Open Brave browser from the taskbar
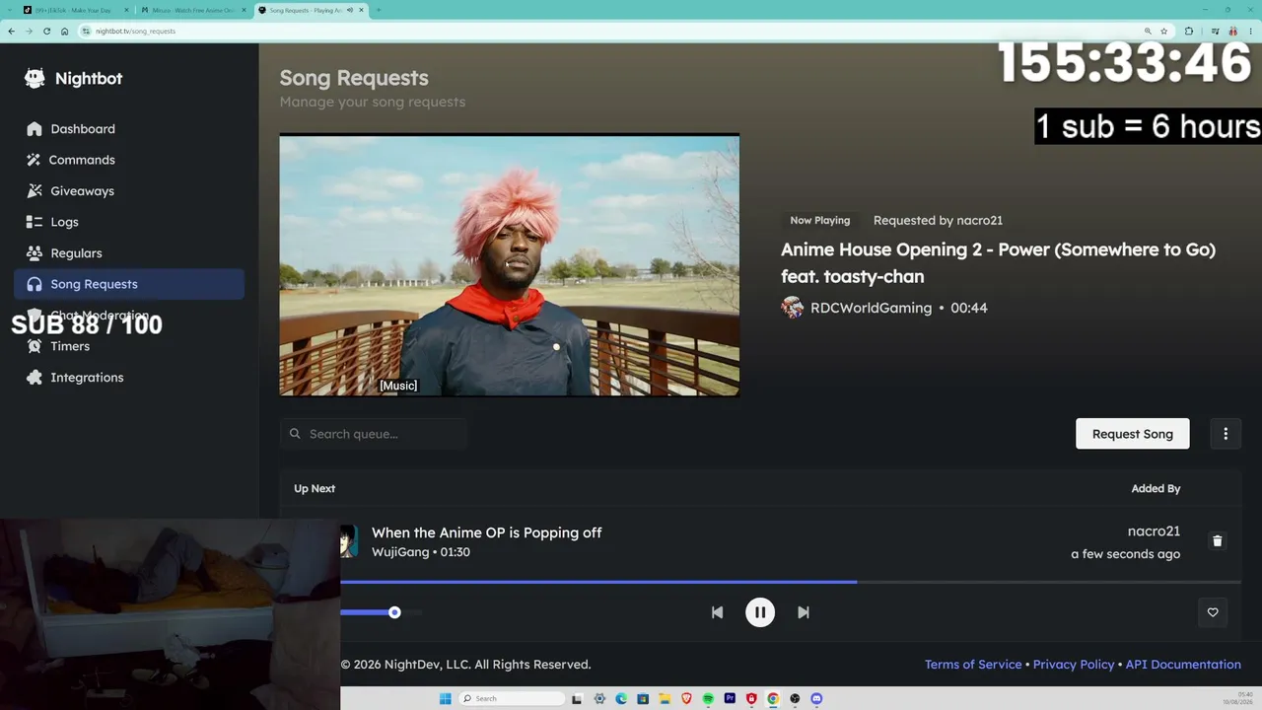The height and width of the screenshot is (710, 1262). pos(686,698)
